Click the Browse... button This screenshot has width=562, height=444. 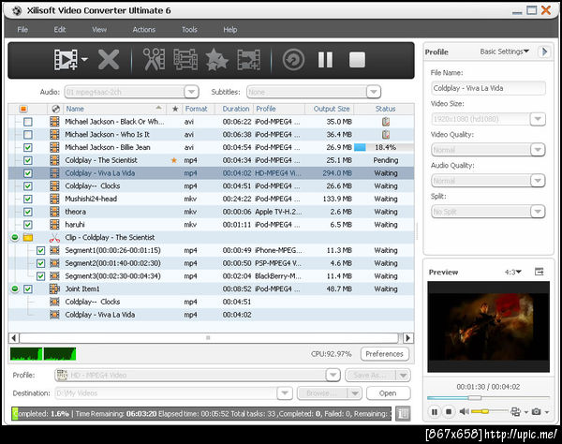point(322,393)
